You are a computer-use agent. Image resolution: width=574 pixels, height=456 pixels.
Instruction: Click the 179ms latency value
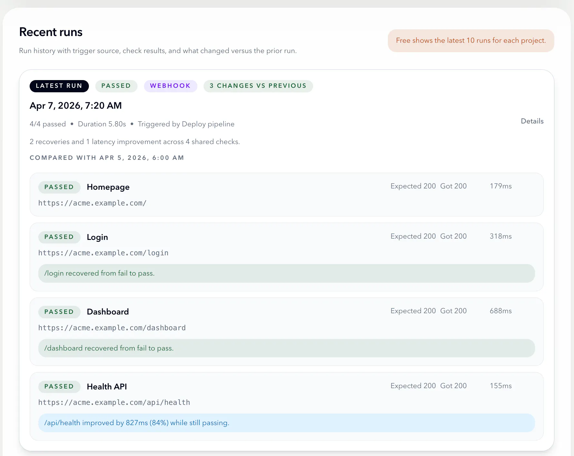pyautogui.click(x=501, y=186)
